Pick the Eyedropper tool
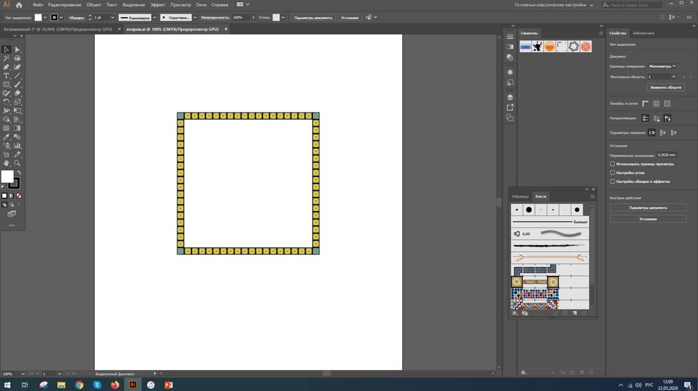 click(6, 137)
